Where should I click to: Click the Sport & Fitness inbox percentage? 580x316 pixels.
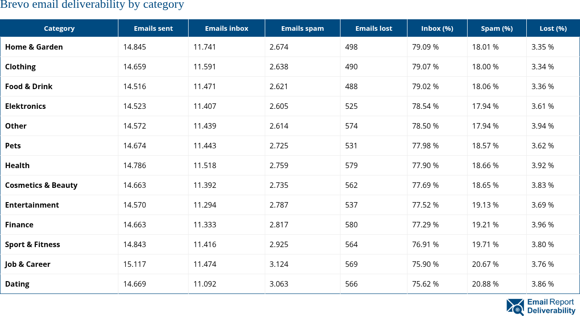point(425,244)
